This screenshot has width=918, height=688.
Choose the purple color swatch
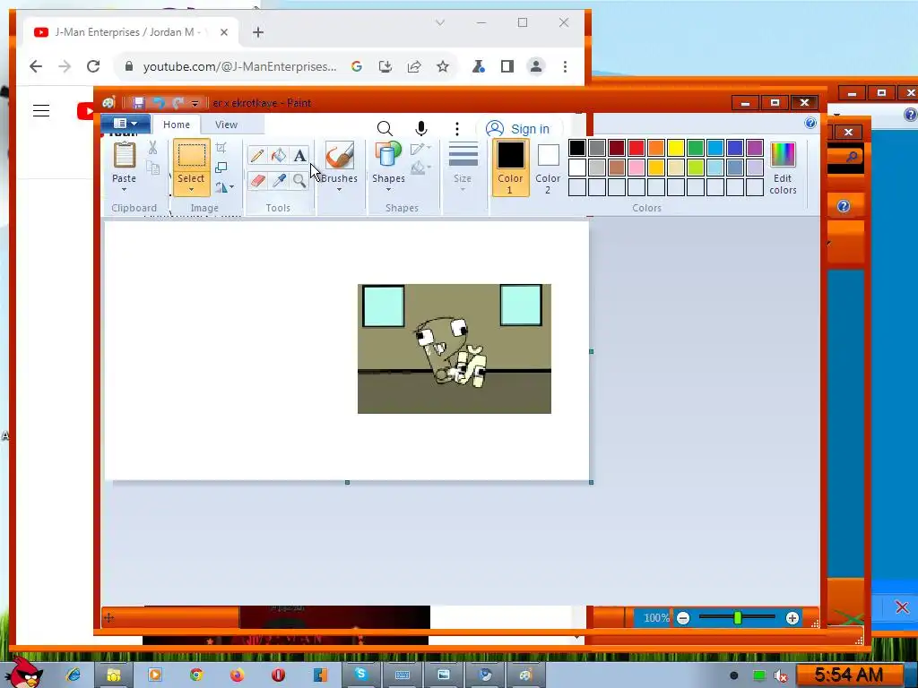(x=755, y=148)
